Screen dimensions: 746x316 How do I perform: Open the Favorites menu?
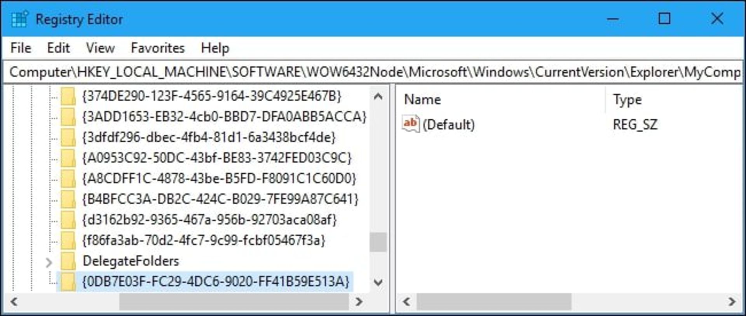pos(158,48)
